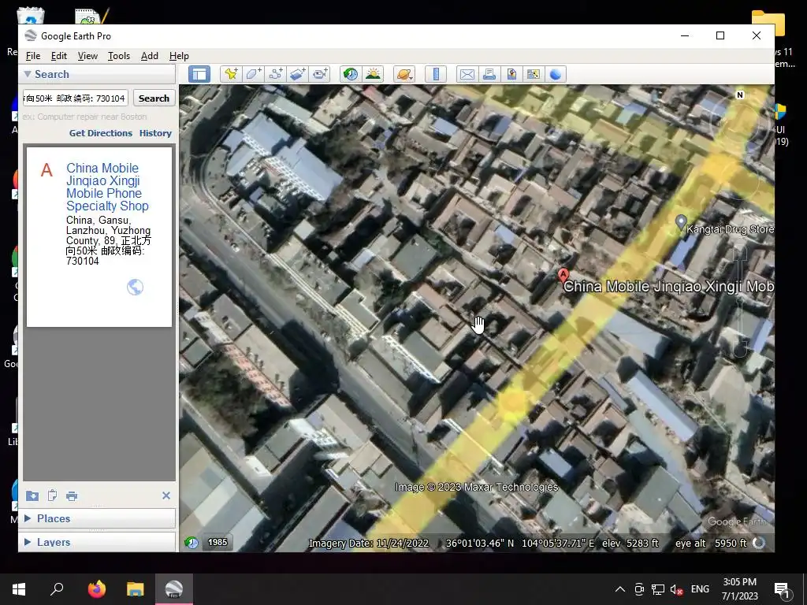The width and height of the screenshot is (807, 605).
Task: Collapse the Search panel
Action: coord(28,74)
